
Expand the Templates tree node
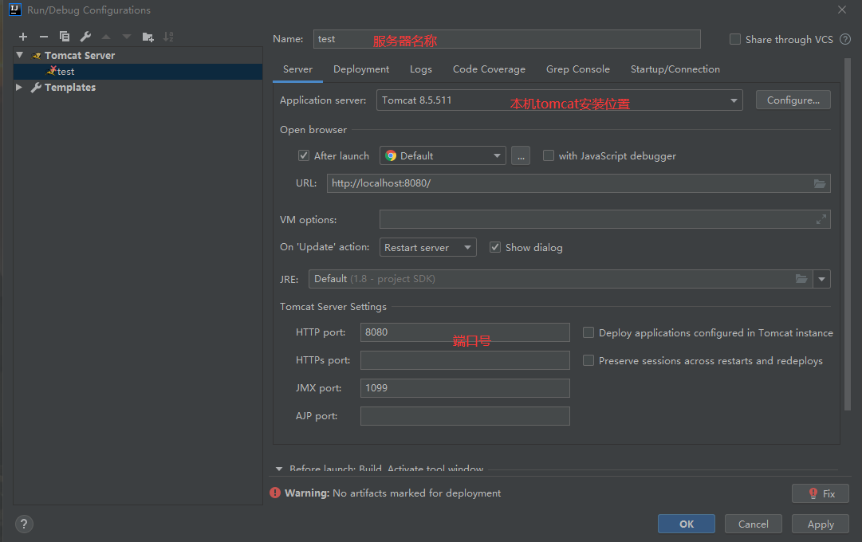pyautogui.click(x=19, y=87)
